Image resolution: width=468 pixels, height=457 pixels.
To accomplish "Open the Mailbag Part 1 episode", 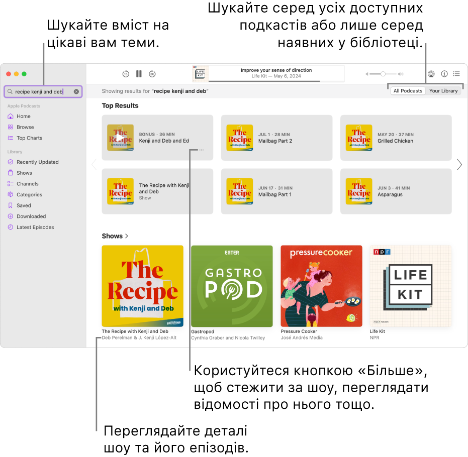I will pos(276,191).
